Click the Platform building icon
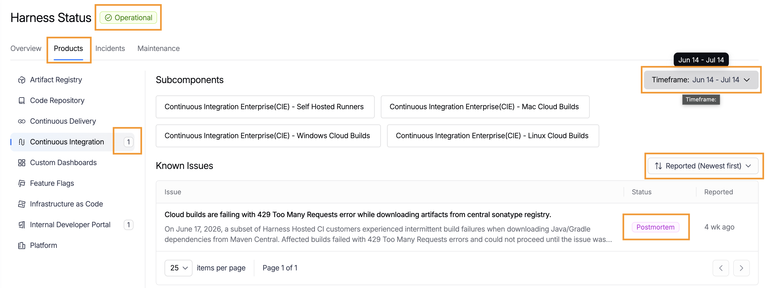The width and height of the screenshot is (770, 288). (x=21, y=246)
